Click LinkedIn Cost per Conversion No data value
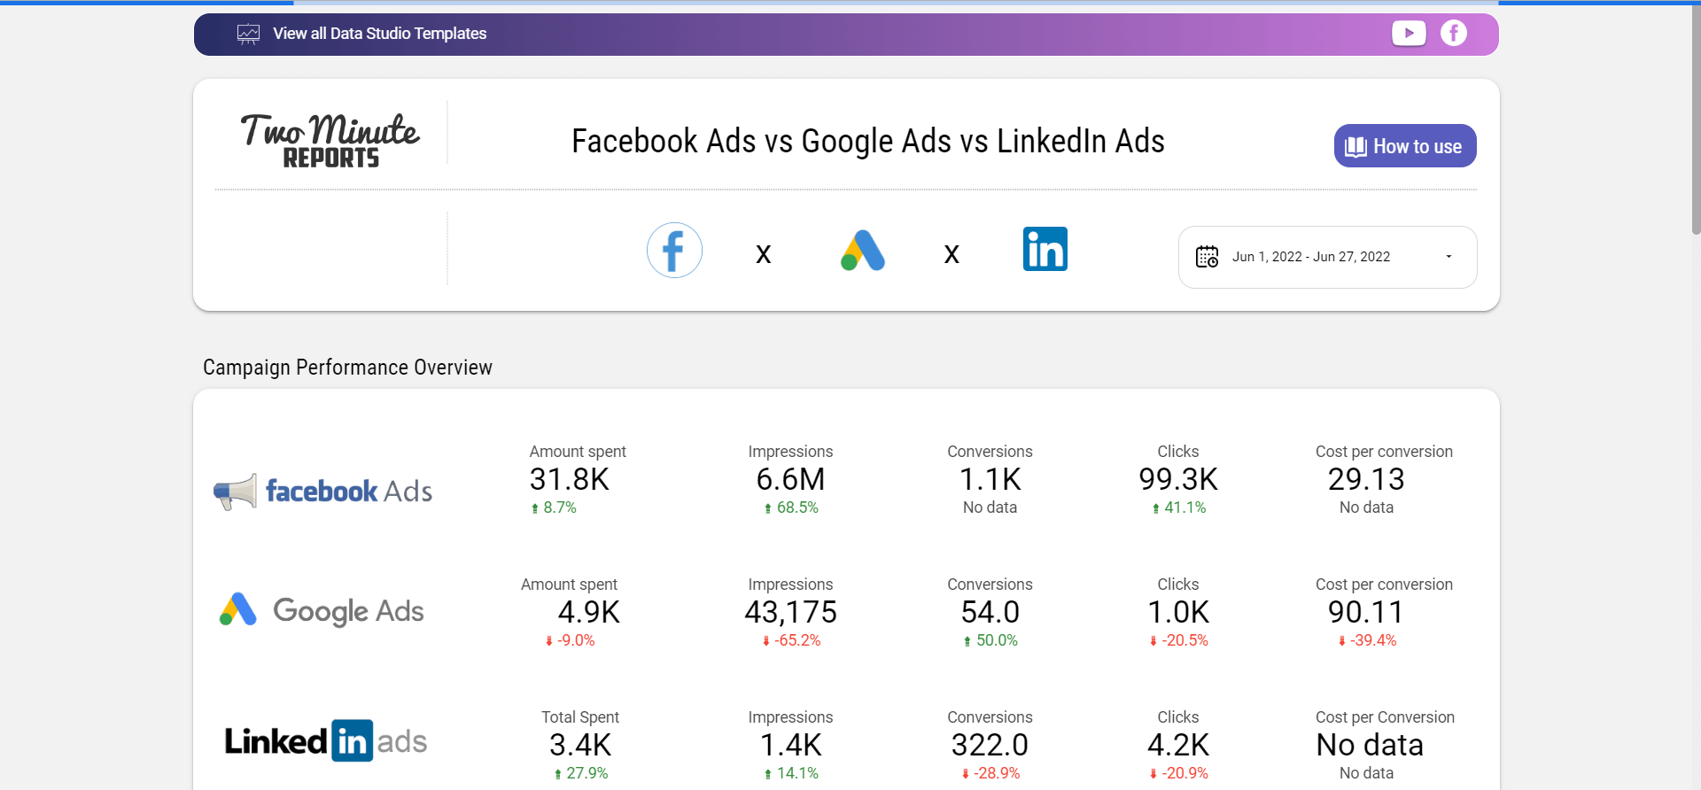1701x790 pixels. click(x=1370, y=745)
